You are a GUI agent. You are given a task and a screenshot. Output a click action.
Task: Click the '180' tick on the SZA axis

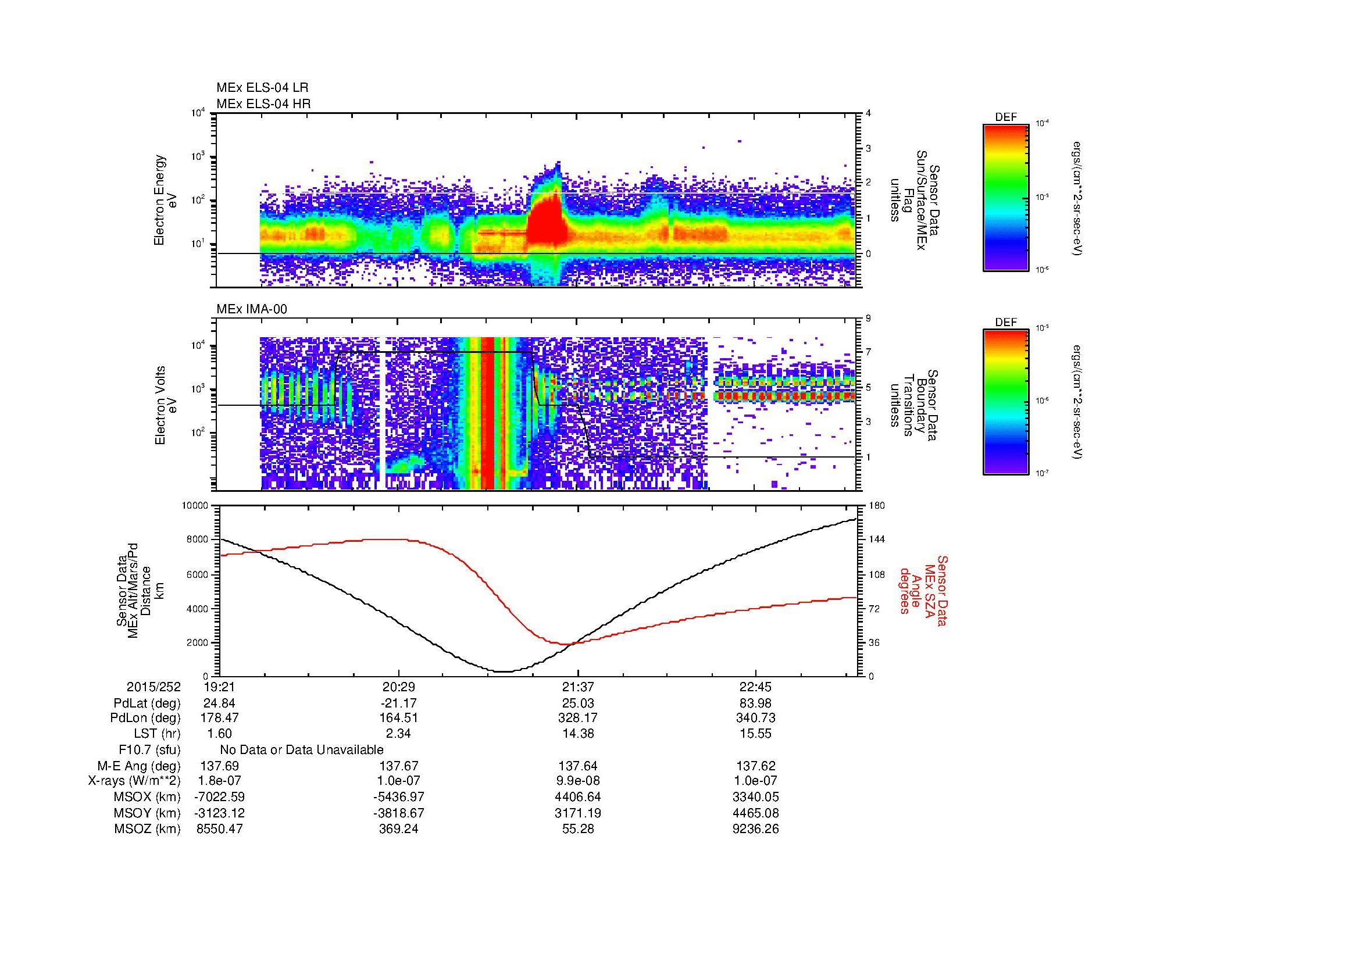pos(877,506)
